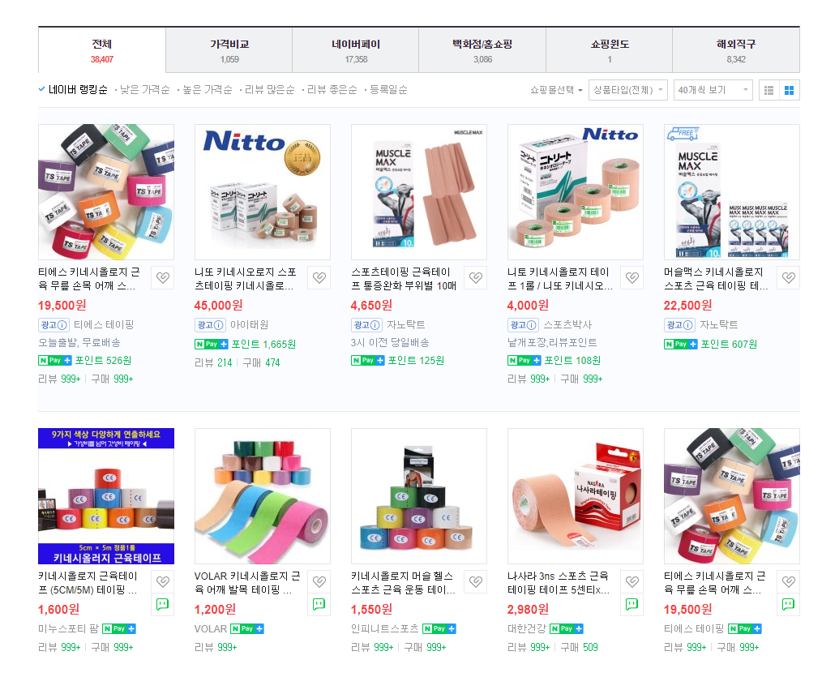Viewport: 822px width, 677px height.
Task: Open the Nitto tape rolls product thumbnail
Action: click(x=575, y=192)
